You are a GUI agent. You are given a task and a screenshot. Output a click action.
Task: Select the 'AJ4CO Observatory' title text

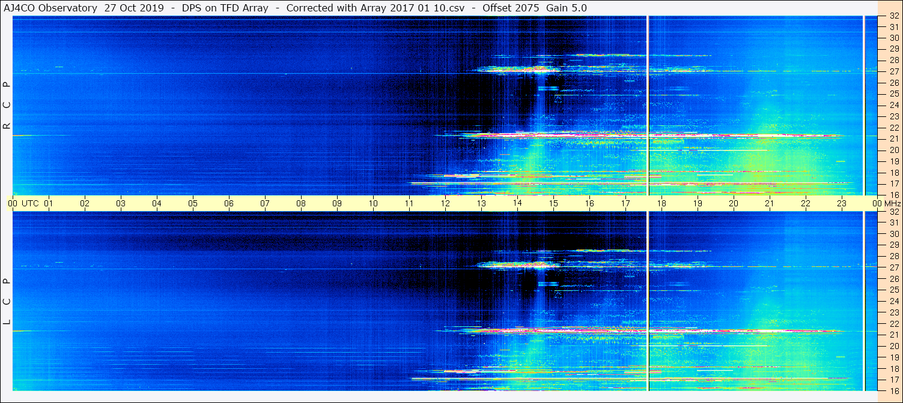(x=50, y=8)
